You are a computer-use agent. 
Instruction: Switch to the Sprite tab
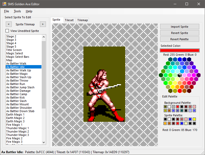tap(56, 20)
